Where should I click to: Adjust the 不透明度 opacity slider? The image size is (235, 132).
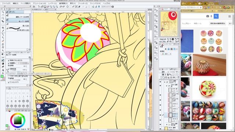[x=15, y=80]
